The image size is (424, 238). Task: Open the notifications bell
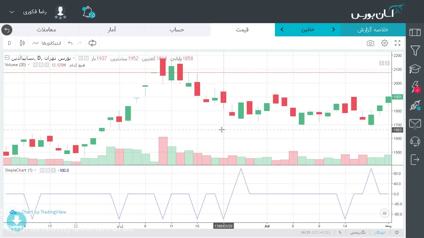[88, 12]
